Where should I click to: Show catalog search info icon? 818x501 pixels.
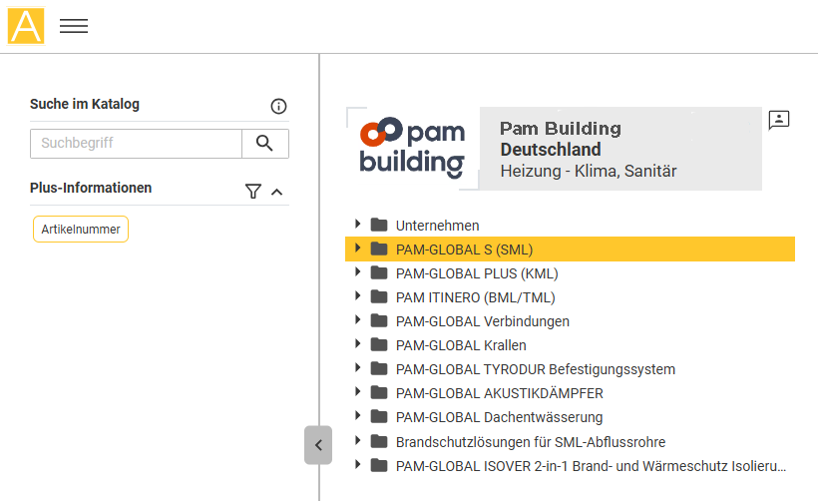[278, 107]
